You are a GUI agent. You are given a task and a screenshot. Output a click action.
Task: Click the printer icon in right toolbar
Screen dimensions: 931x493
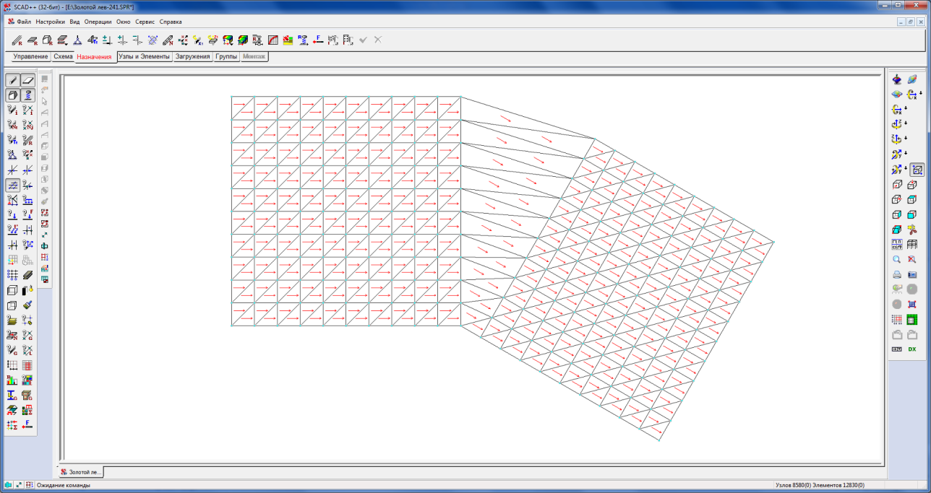point(897,274)
